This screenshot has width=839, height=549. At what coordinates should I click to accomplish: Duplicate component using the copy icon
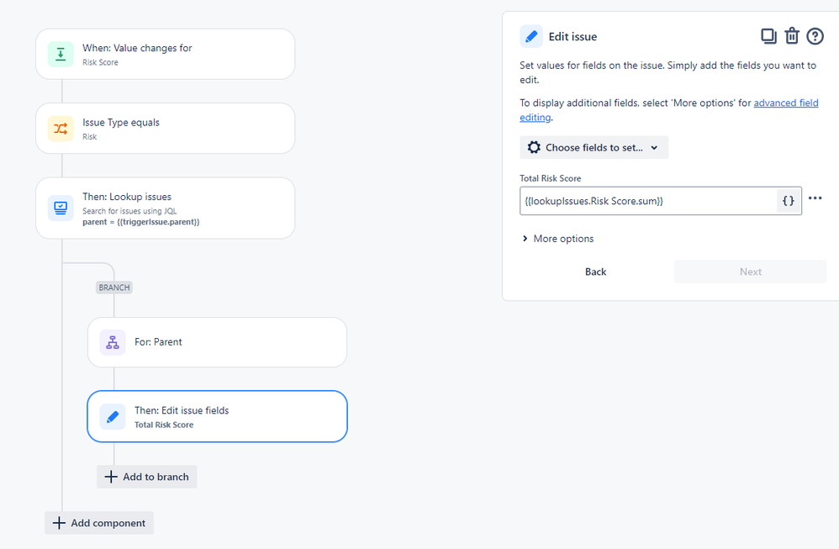pyautogui.click(x=768, y=36)
